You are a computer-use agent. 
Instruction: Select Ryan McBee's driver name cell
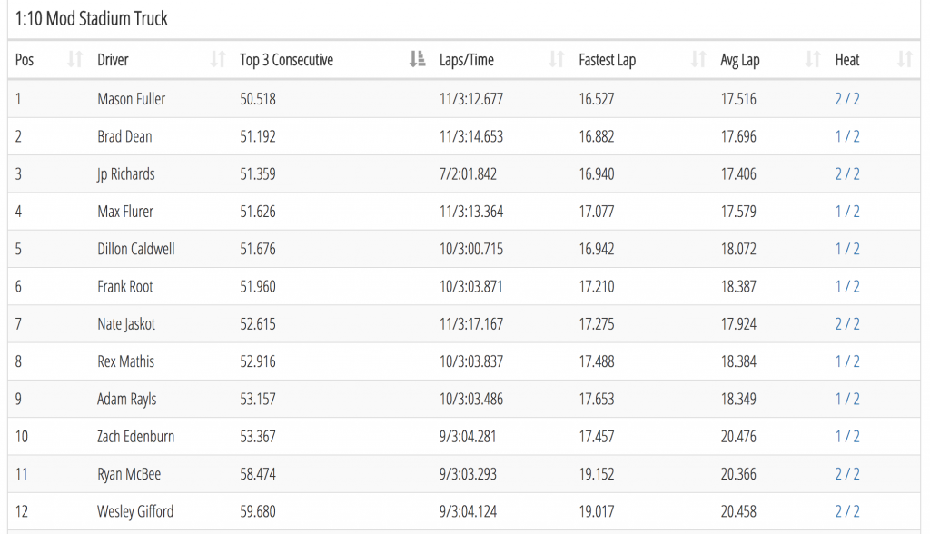(x=129, y=474)
